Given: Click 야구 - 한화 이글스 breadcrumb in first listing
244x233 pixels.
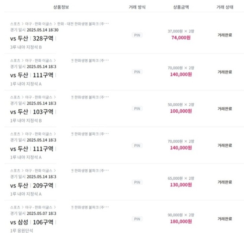Looking at the screenshot, I should pyautogui.click(x=39, y=24).
